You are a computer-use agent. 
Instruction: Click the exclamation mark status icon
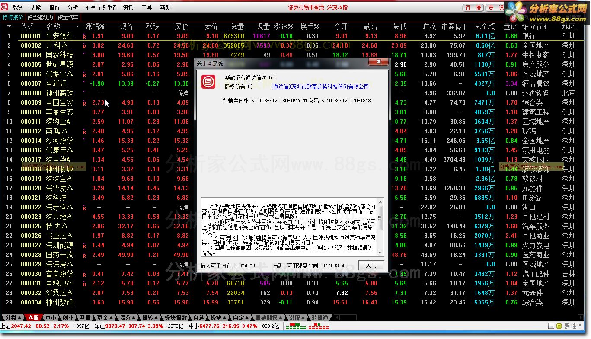pyautogui.click(x=580, y=326)
